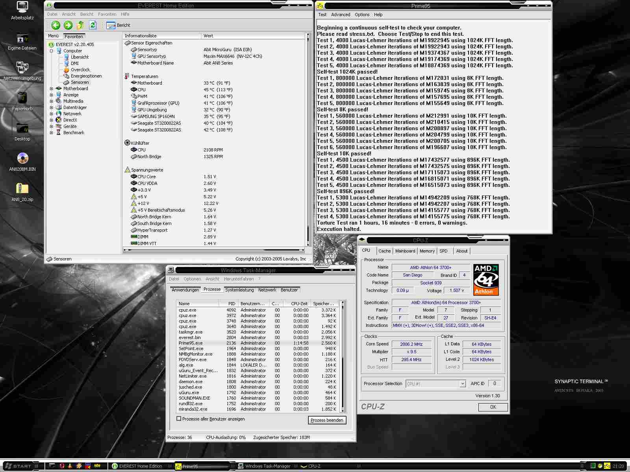
Task: Open the Papierkorb recycle bin icon
Action: [22, 101]
